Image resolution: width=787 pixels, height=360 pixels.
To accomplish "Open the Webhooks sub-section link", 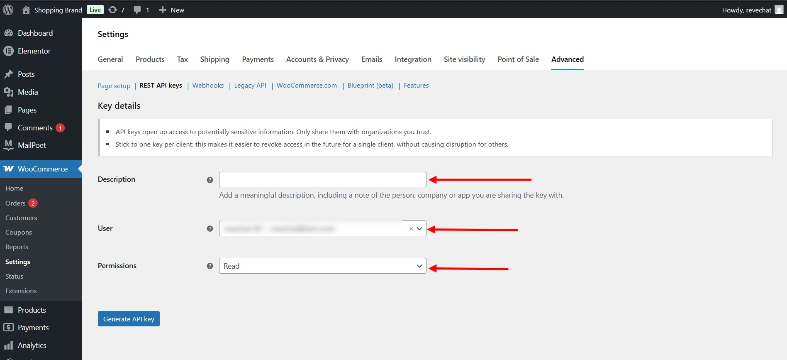I will tap(208, 86).
